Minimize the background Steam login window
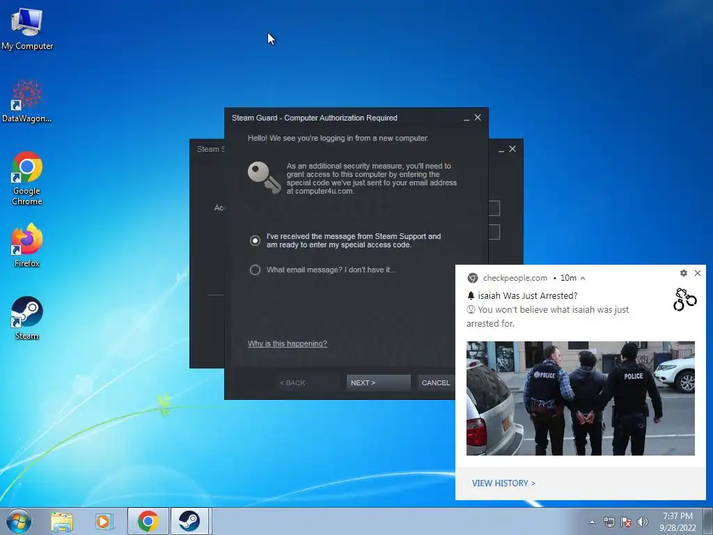713x535 pixels. click(501, 149)
